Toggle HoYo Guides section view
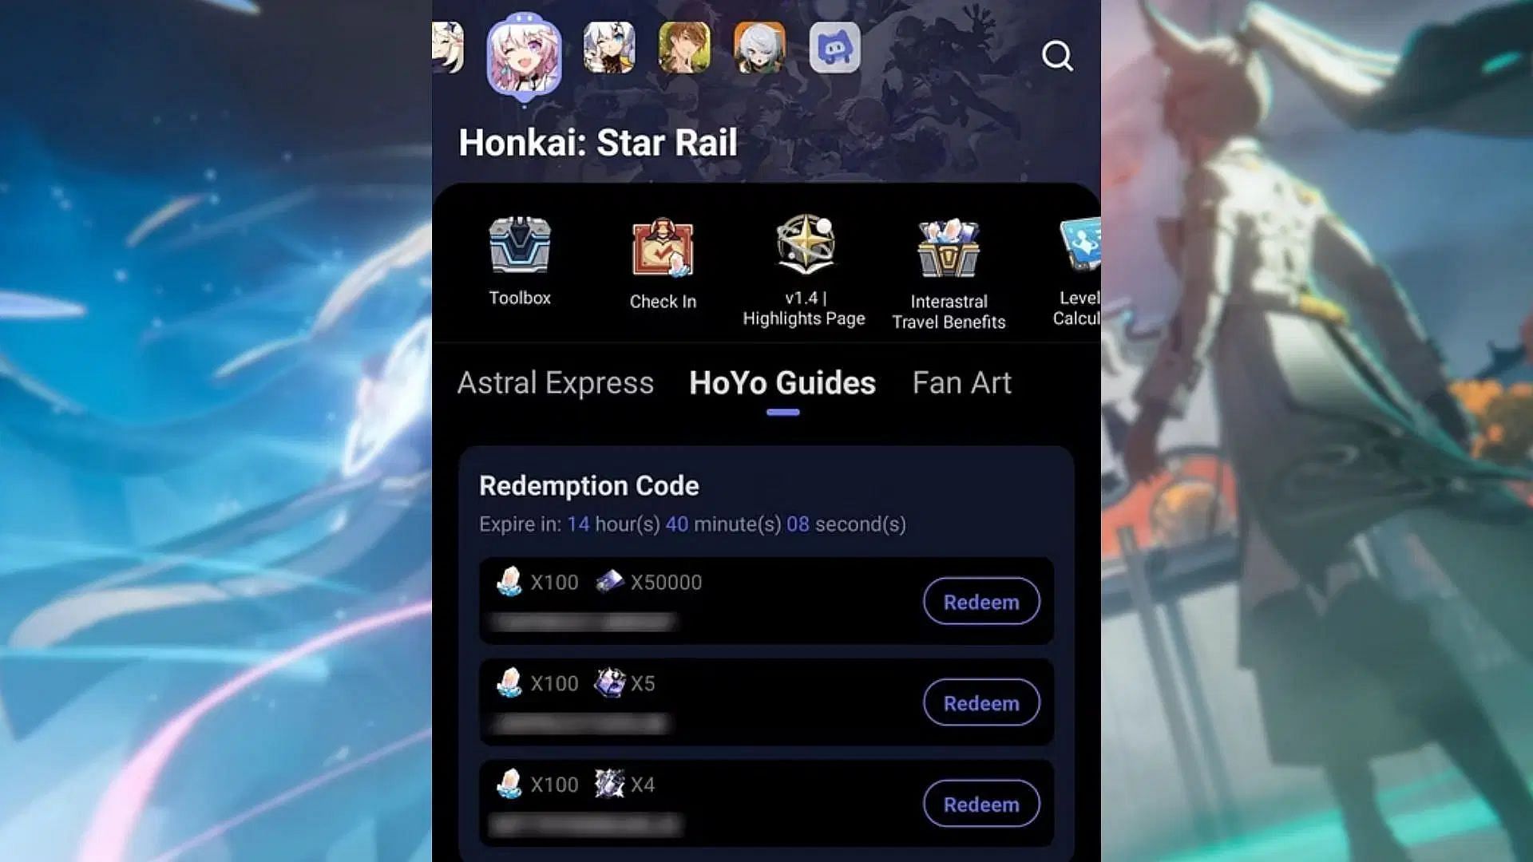1533x862 pixels. [783, 382]
